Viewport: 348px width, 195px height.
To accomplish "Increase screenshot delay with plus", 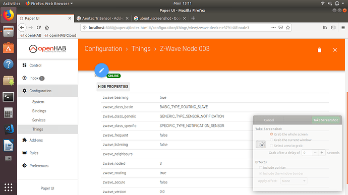I will [322, 153].
